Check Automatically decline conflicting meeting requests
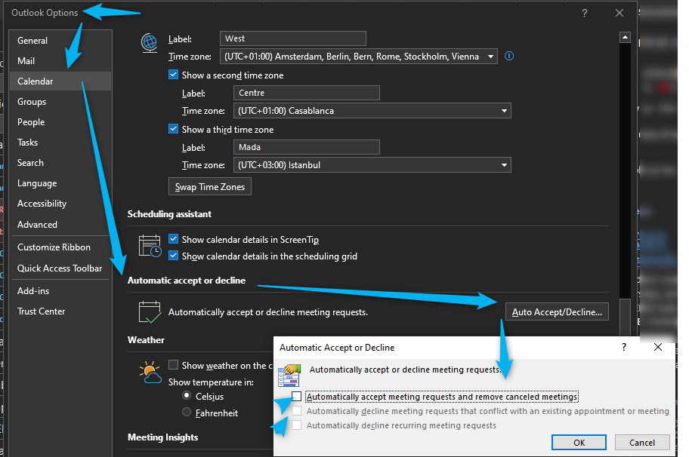This screenshot has width=689, height=457. coord(297,411)
